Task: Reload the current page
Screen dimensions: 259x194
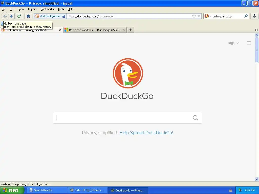Action: (x=19, y=16)
